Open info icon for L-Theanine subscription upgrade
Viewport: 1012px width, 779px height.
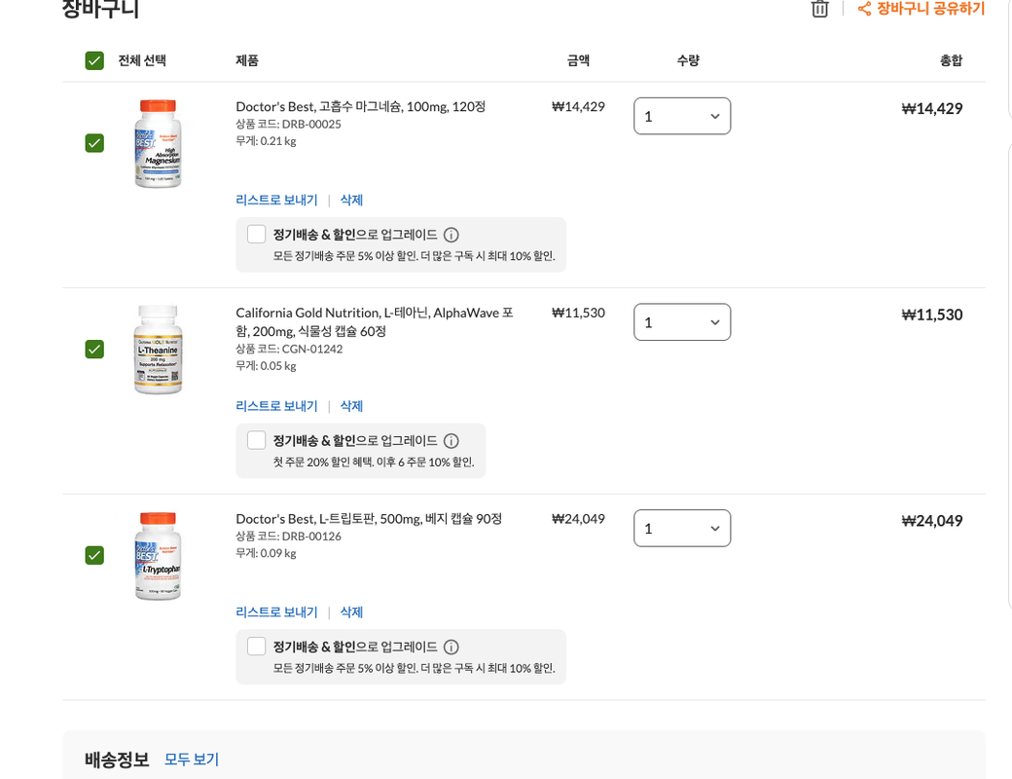452,441
